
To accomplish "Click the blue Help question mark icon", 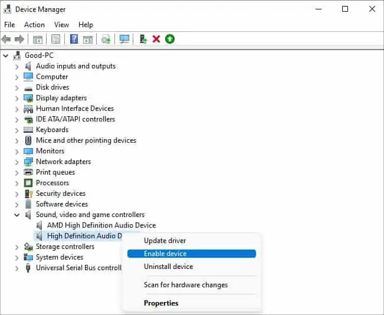I will (74, 39).
